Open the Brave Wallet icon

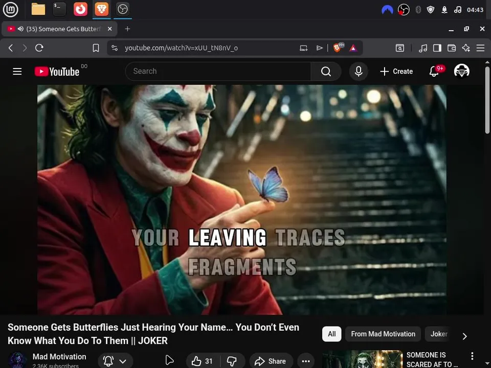[452, 48]
